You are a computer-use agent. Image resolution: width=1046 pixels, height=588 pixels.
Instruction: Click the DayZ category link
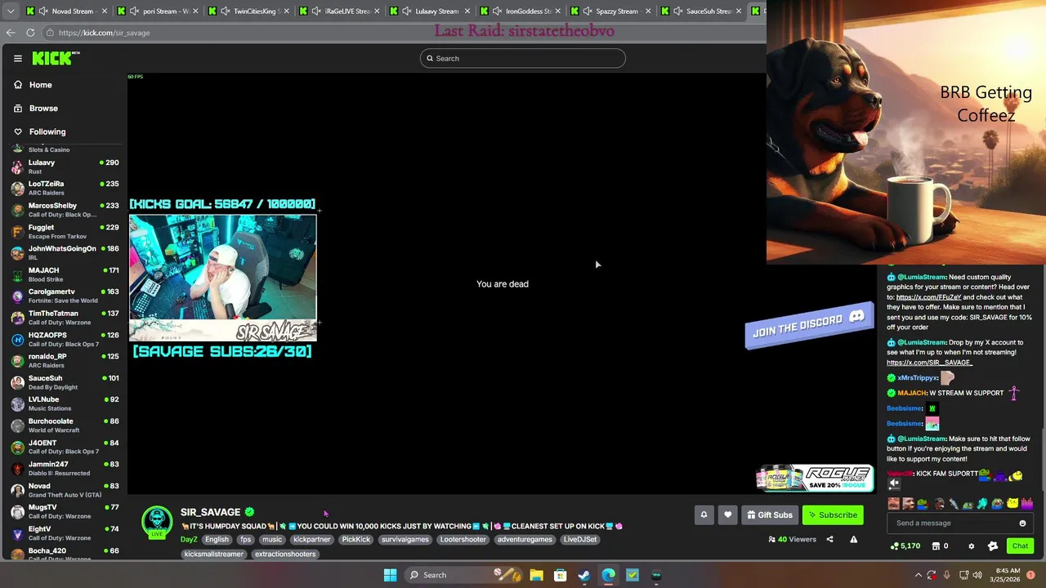click(189, 539)
